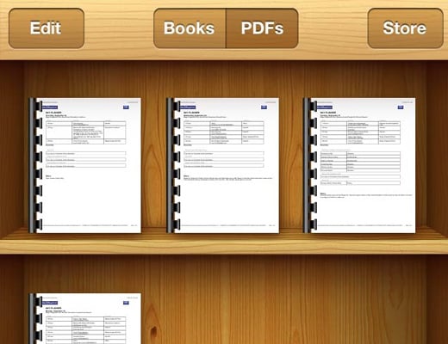Select the PDFs tab
This screenshot has height=344, width=448.
[262, 28]
